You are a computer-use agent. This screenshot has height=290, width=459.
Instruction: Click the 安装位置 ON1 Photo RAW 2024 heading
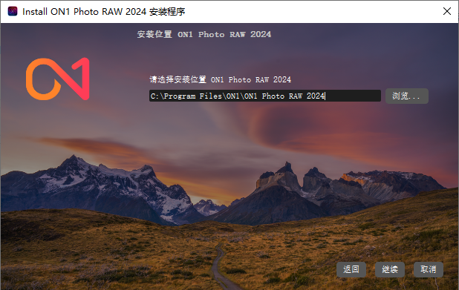pyautogui.click(x=204, y=35)
